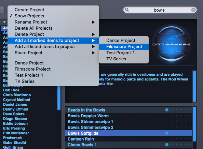Click the description panel blue scrollbar
This screenshot has height=149, width=203.
click(x=194, y=86)
